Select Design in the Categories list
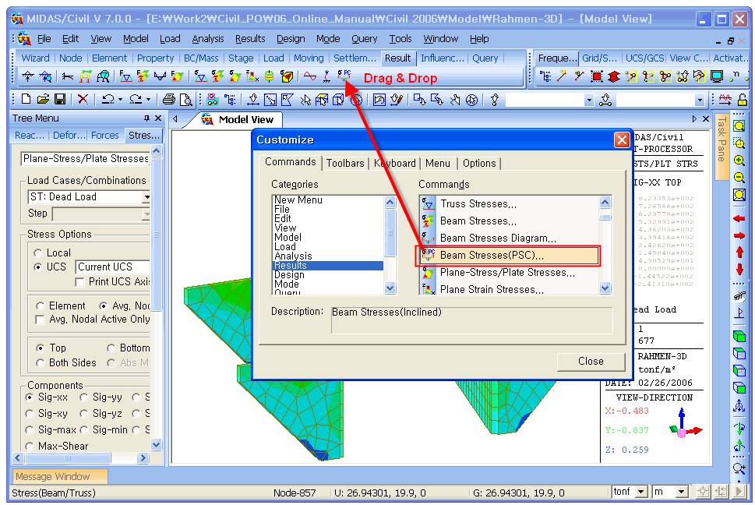 289,274
